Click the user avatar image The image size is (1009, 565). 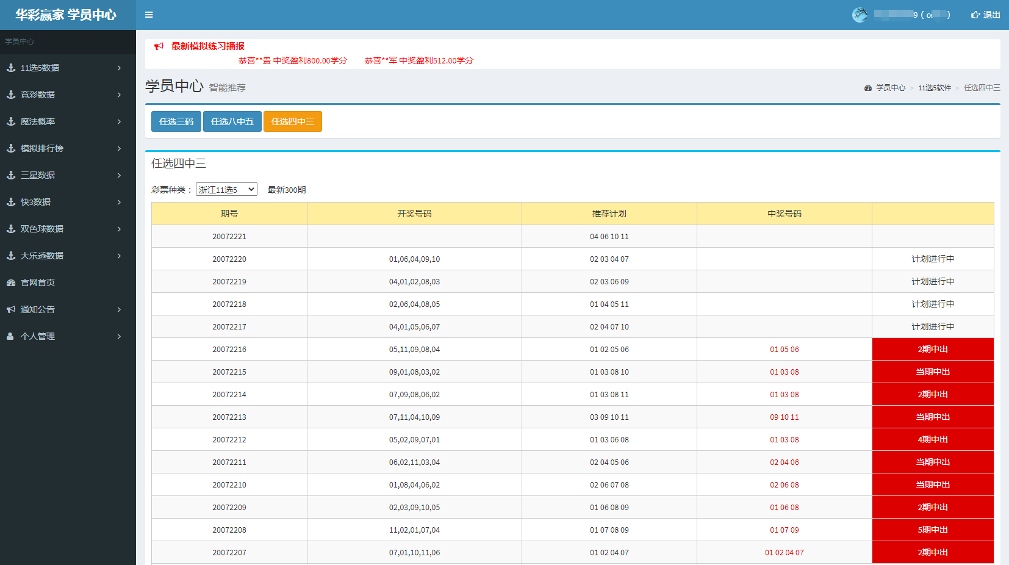click(860, 15)
